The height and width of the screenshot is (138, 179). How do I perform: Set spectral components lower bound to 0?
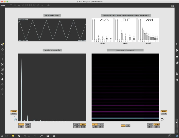pos(21,124)
